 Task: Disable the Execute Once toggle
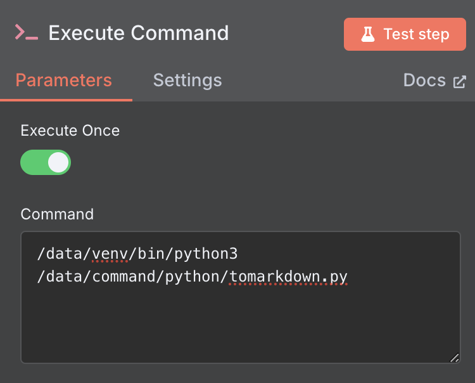[x=46, y=162]
